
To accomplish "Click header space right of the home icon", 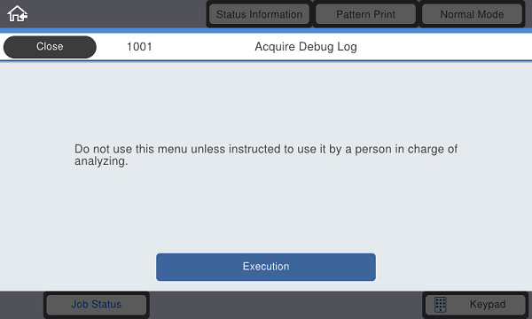I will click(117, 14).
